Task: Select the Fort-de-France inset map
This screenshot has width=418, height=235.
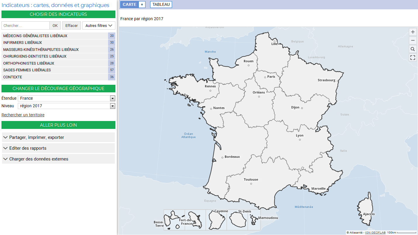Action: (195, 220)
